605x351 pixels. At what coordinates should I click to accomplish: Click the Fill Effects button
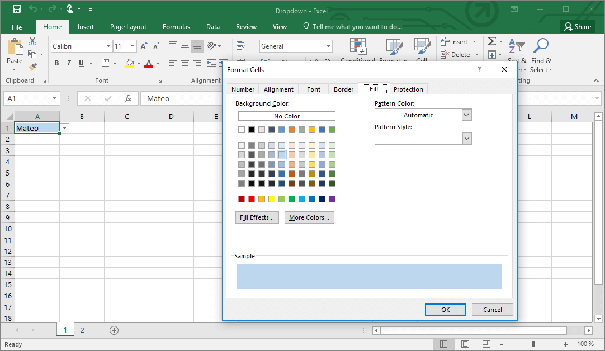[x=257, y=217]
